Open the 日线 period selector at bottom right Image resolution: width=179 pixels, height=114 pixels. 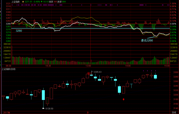[174, 113]
